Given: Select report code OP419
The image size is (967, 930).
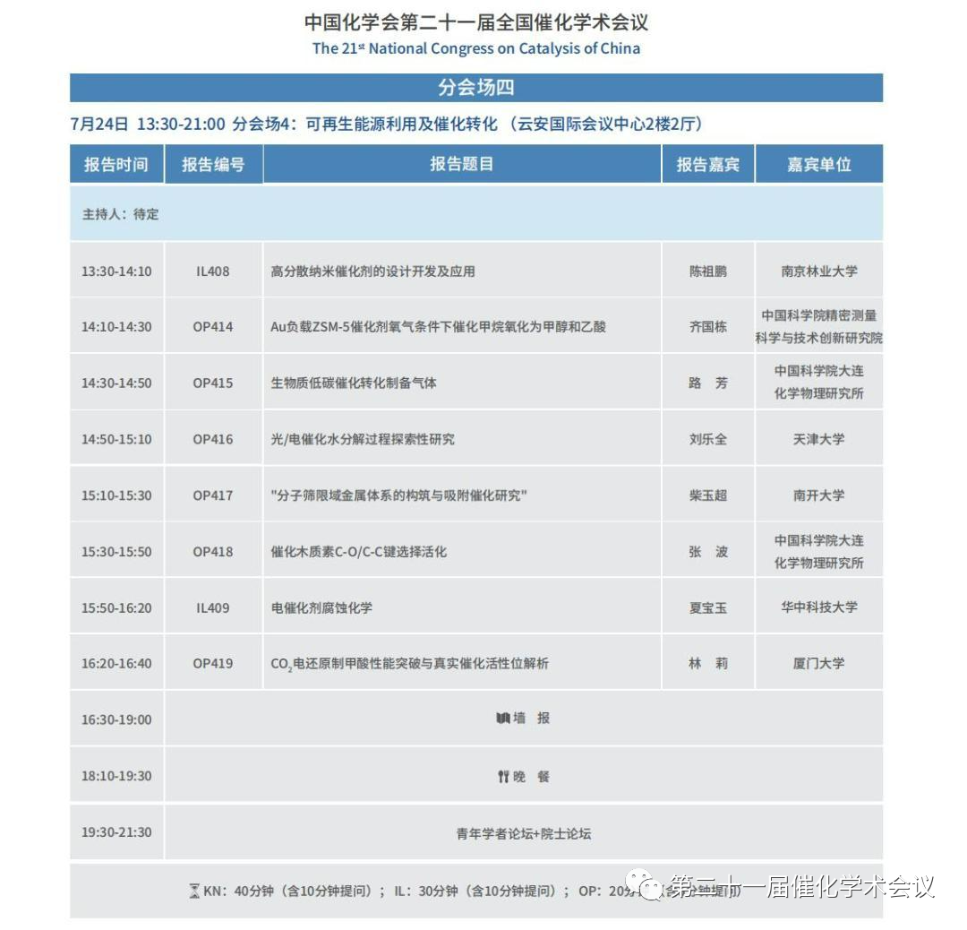Looking at the screenshot, I should pyautogui.click(x=213, y=663).
